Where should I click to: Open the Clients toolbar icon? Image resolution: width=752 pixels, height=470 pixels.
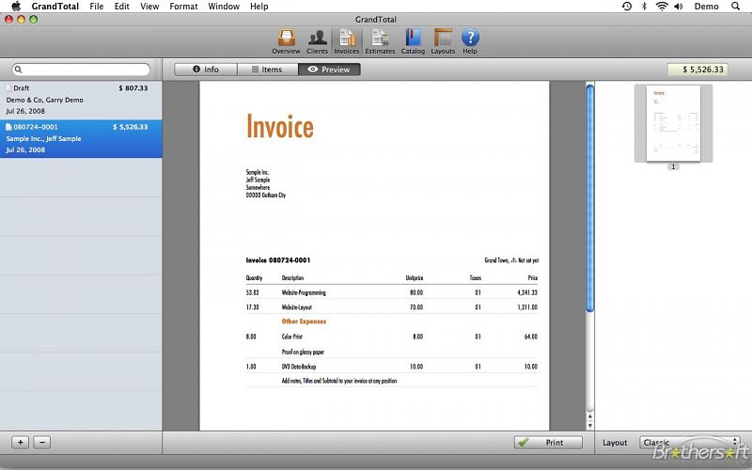pos(317,39)
